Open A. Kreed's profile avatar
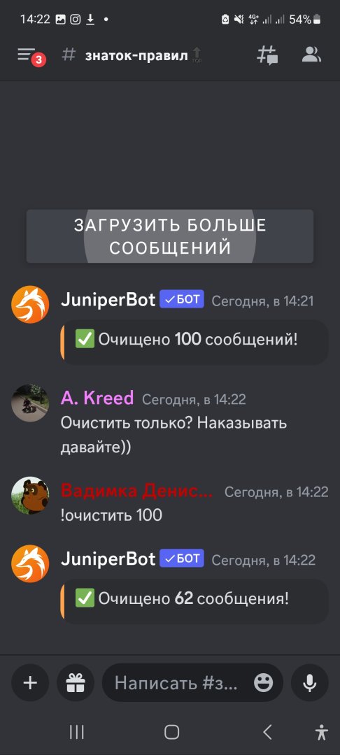The height and width of the screenshot is (755, 340). pyautogui.click(x=30, y=403)
